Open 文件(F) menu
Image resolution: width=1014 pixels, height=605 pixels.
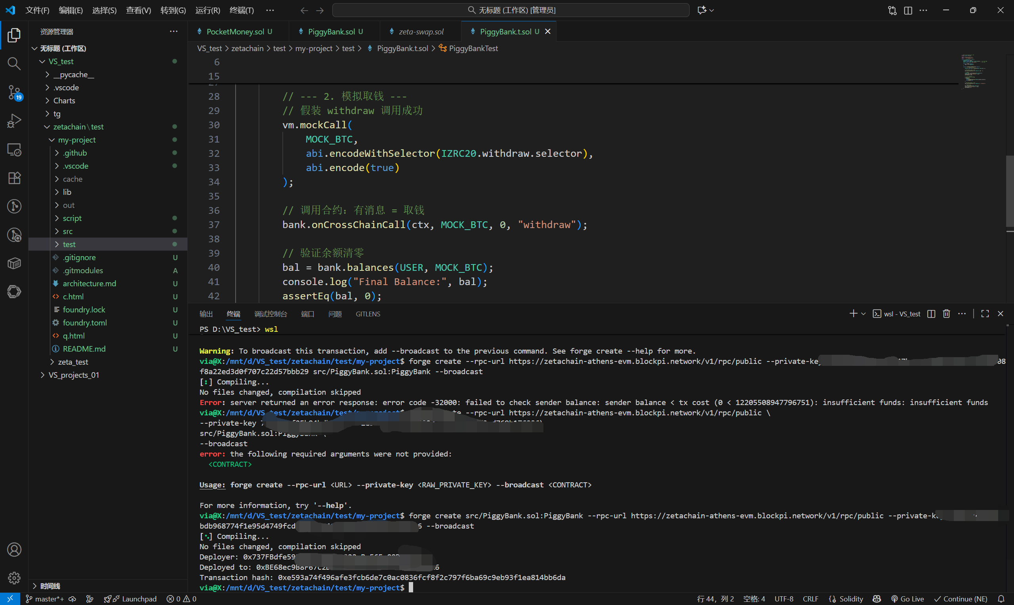[x=37, y=10]
